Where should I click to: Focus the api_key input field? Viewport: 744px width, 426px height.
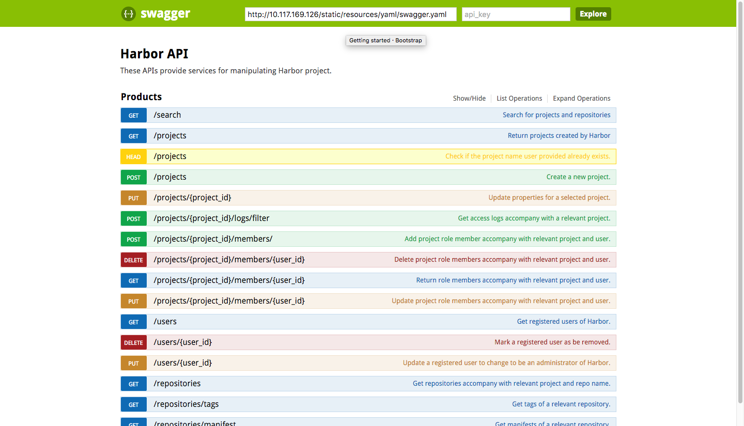516,14
